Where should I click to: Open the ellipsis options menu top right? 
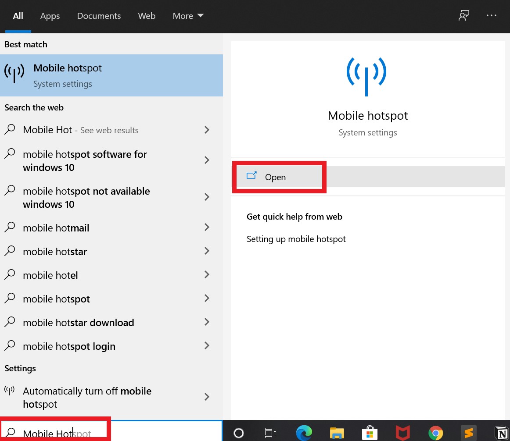492,16
